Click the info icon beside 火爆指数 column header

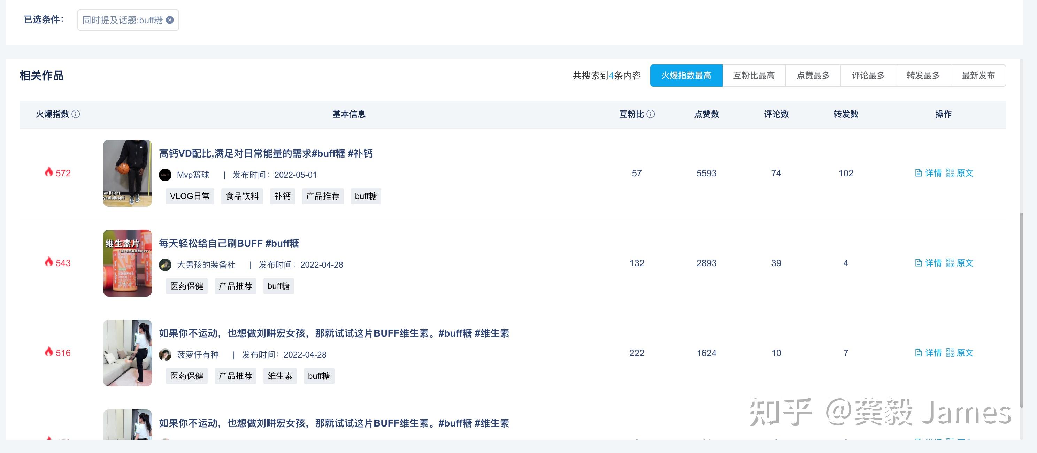click(x=75, y=114)
